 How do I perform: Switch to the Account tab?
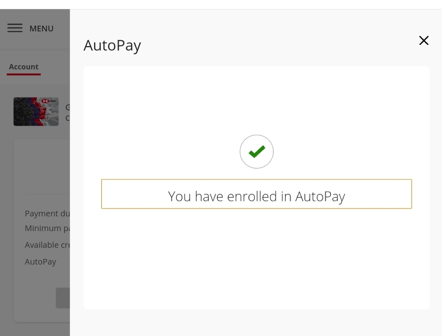coord(24,67)
